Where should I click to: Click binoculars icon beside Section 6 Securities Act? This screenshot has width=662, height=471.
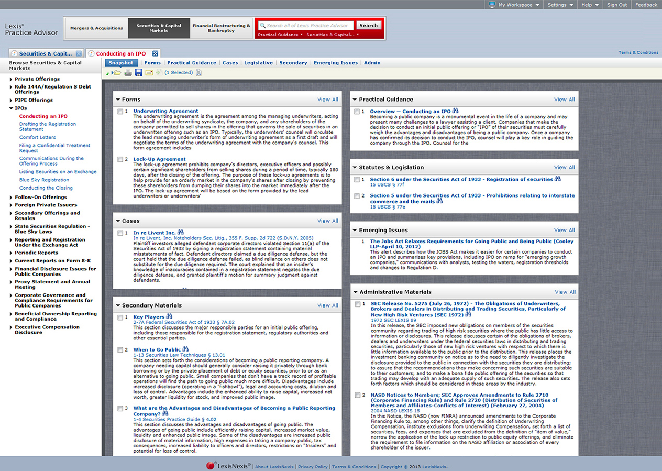558,179
